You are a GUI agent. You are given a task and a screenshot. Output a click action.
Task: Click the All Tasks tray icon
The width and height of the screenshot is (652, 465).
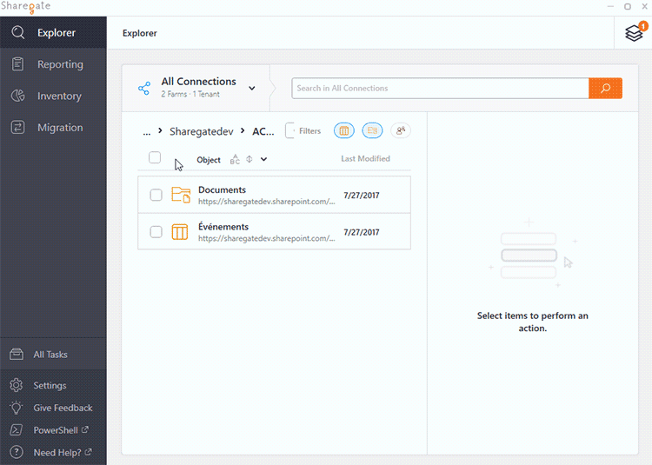point(17,354)
